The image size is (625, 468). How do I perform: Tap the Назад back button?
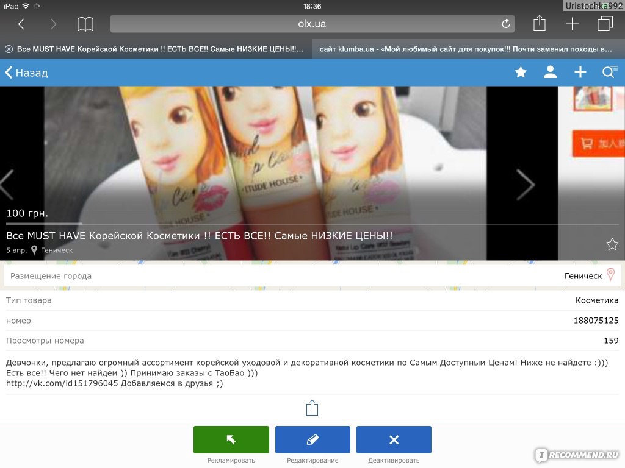tap(26, 73)
